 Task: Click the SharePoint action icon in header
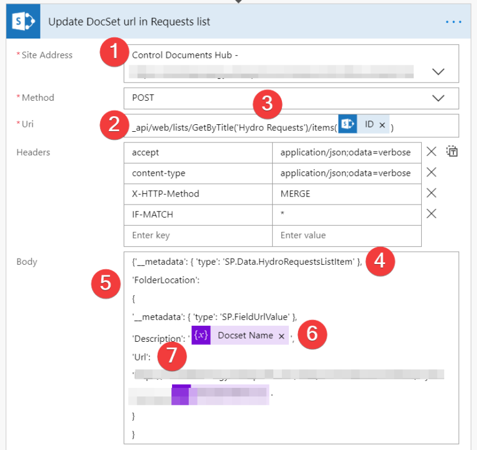(23, 21)
